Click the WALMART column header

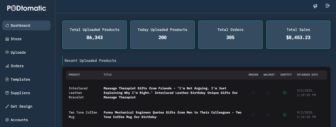pos(269,75)
